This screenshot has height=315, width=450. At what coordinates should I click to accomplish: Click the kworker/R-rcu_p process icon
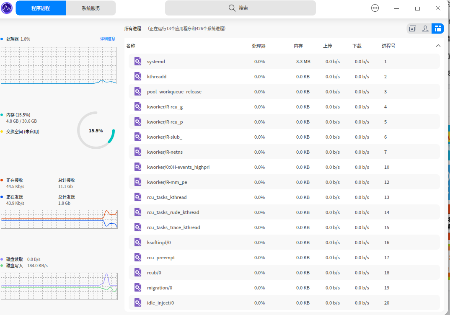[138, 121]
